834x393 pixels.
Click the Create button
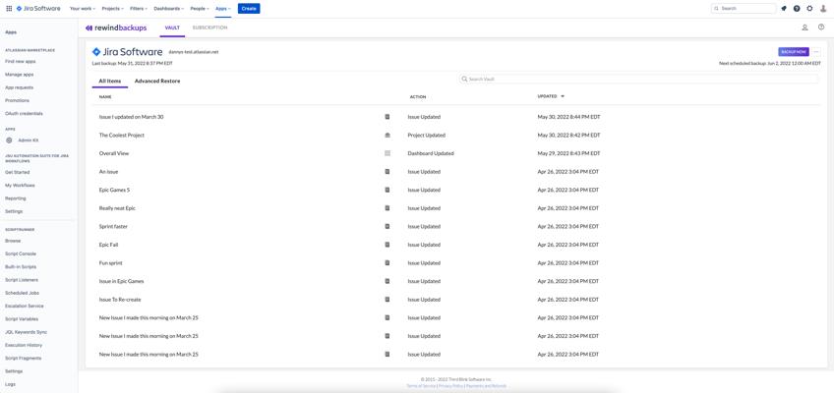tap(249, 9)
